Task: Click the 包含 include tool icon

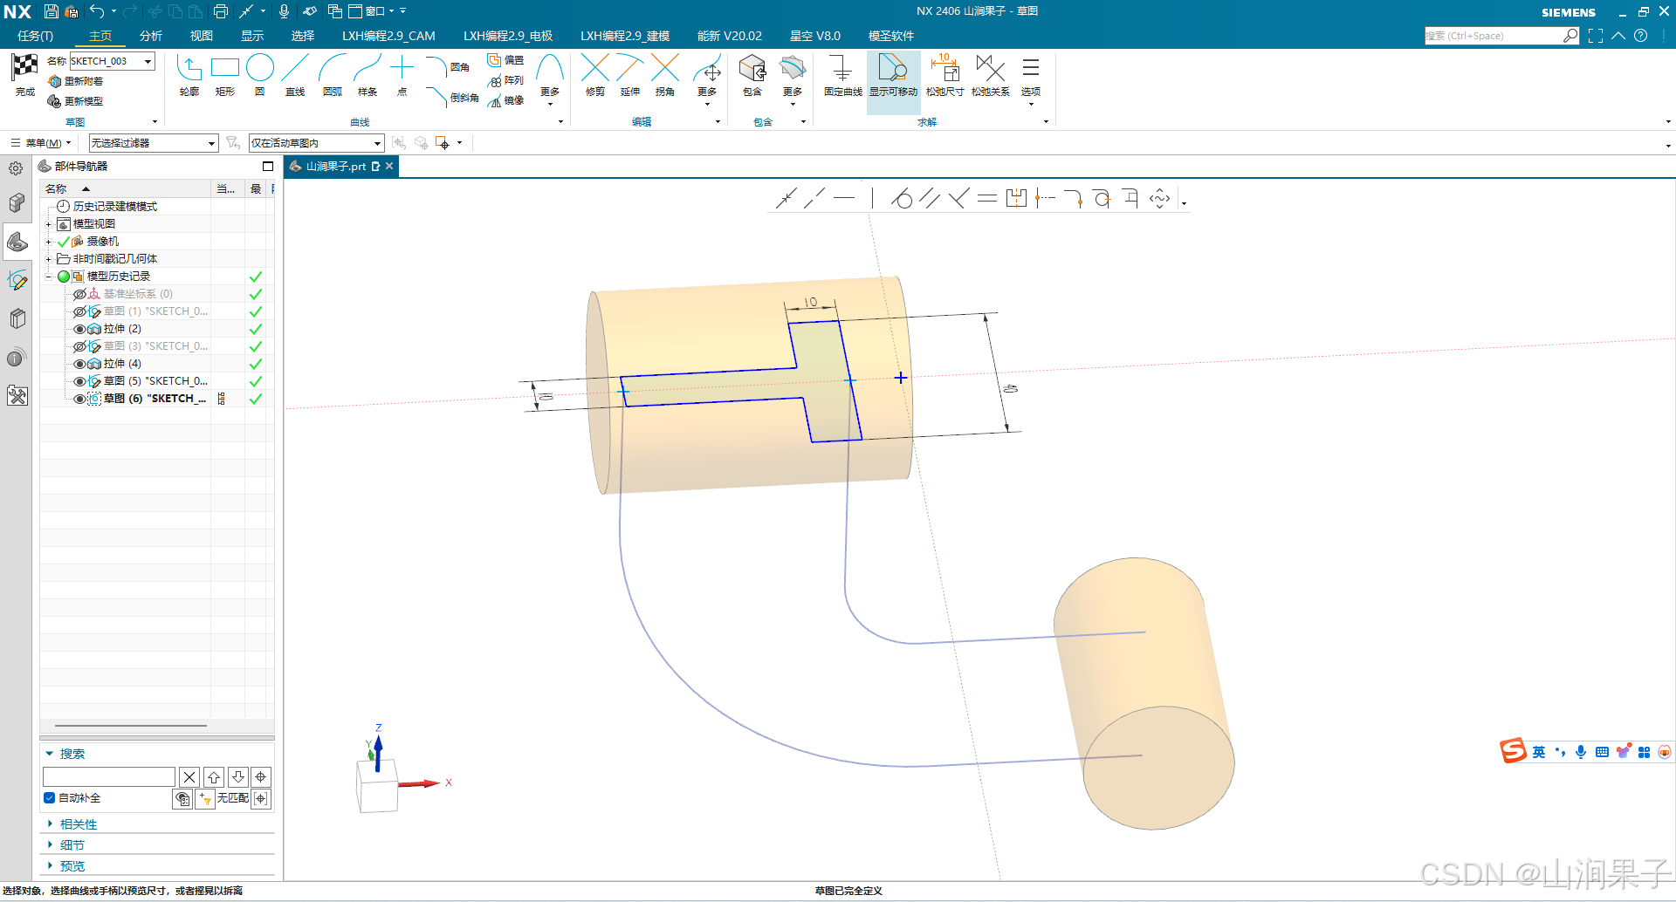Action: 752,68
